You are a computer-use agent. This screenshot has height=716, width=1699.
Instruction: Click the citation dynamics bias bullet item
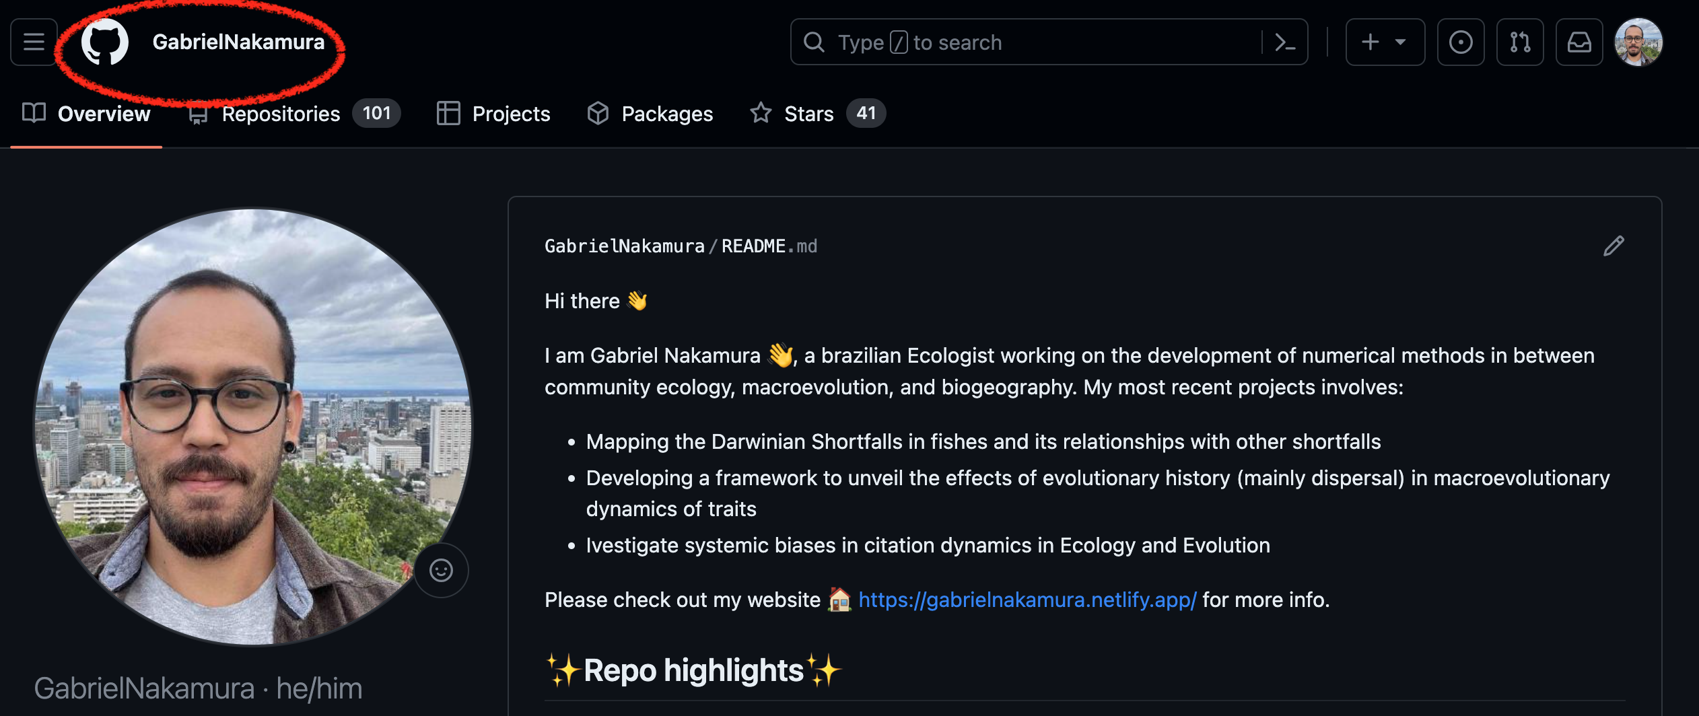pos(928,545)
